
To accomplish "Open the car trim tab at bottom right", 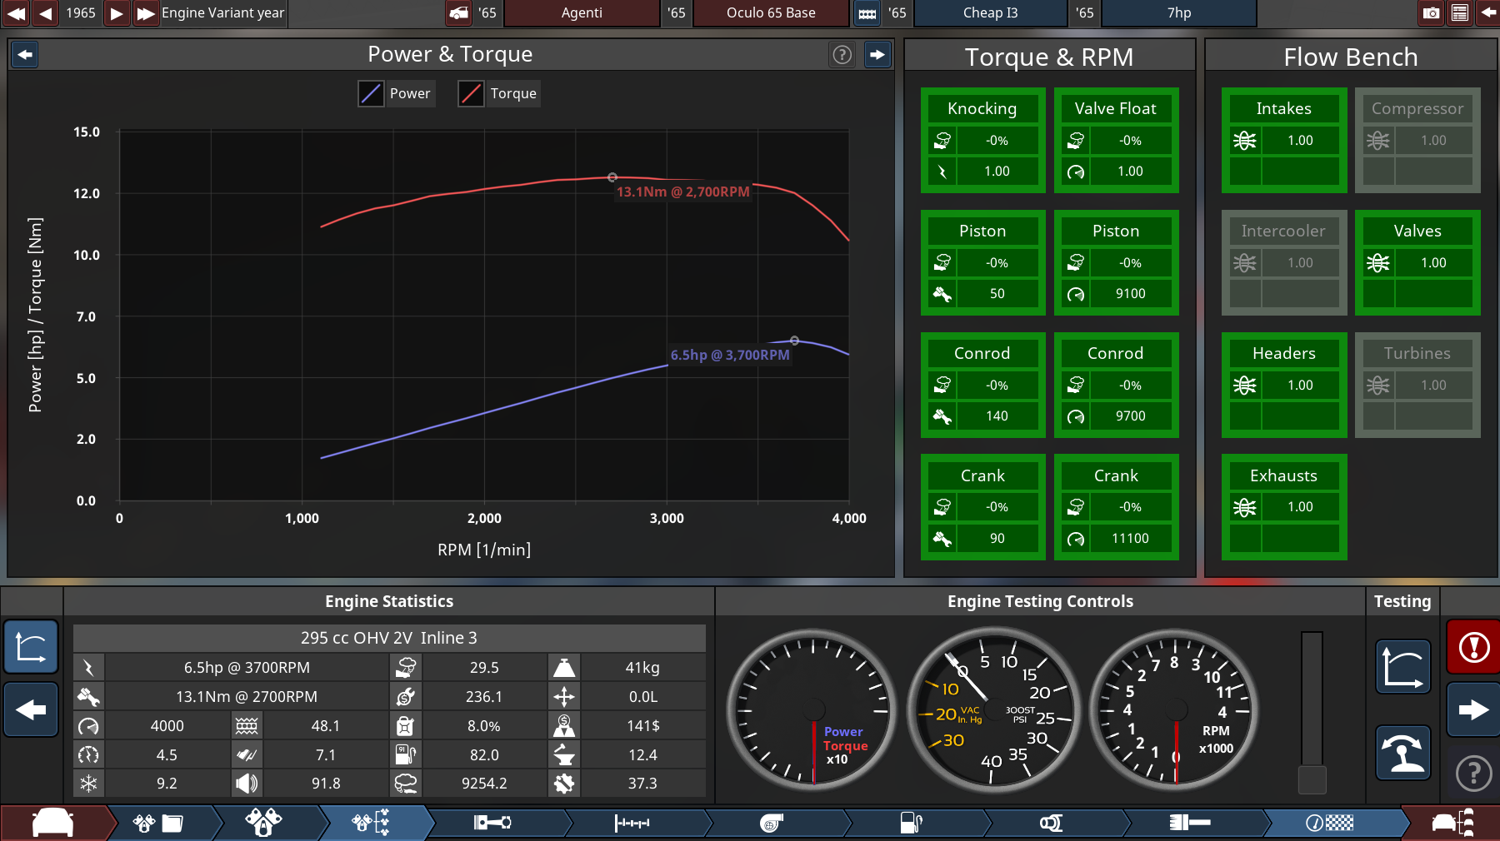I will [1452, 823].
